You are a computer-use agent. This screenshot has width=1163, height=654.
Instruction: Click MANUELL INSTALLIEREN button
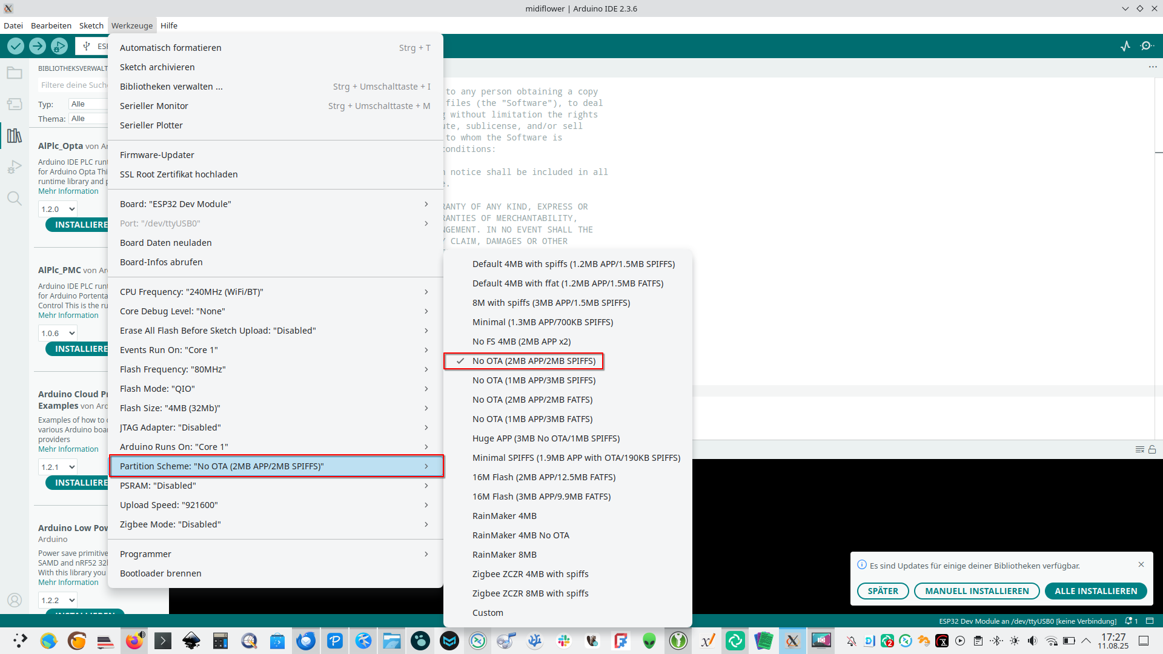977,591
